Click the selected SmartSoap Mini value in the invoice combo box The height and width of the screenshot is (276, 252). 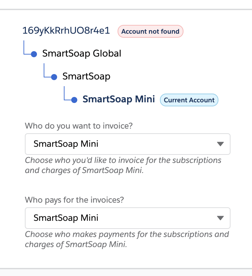(x=66, y=144)
